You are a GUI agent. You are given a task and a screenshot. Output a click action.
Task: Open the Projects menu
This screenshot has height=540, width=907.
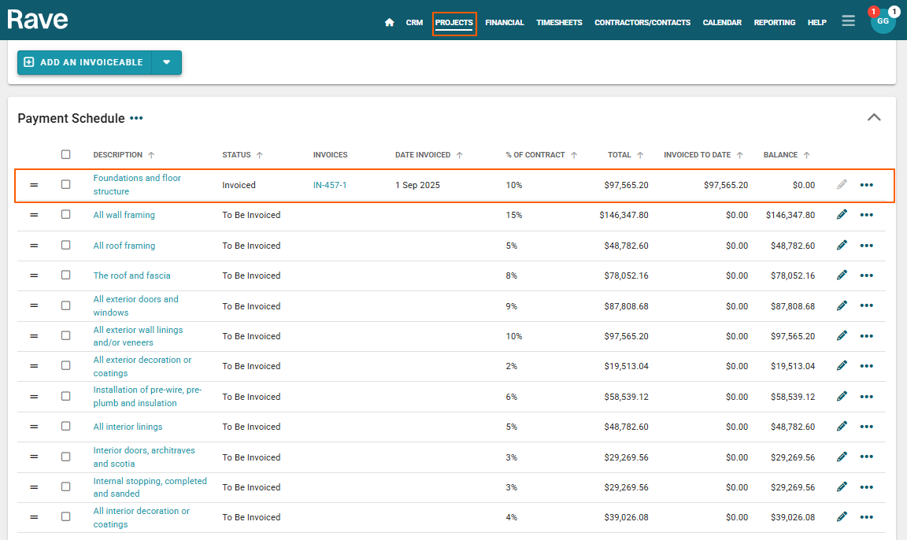(x=454, y=23)
